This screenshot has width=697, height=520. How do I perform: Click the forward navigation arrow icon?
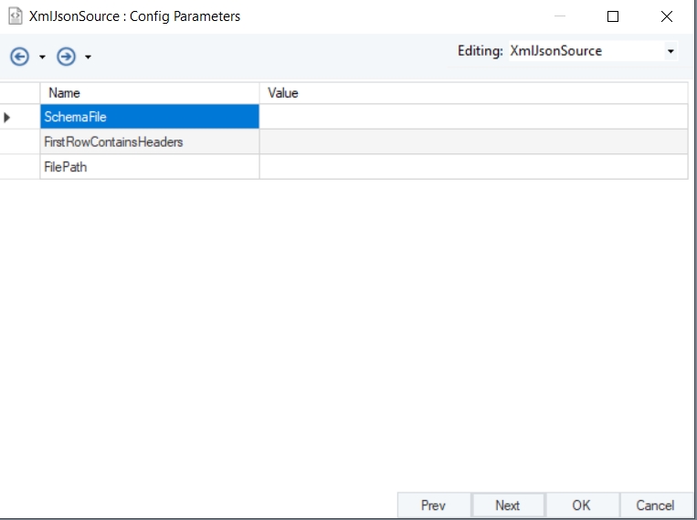pos(66,57)
